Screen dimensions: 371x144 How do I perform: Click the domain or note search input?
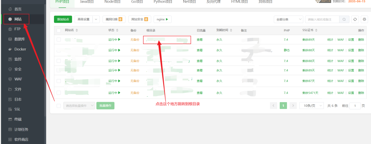pos(322,19)
